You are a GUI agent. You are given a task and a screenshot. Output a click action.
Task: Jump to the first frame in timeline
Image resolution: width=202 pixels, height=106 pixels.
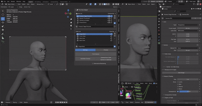tap(56, 102)
